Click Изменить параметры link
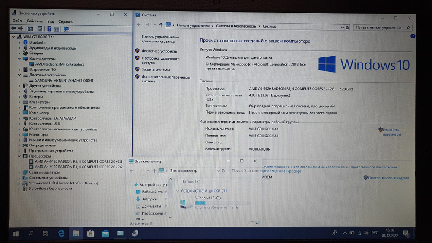 pos(391,132)
